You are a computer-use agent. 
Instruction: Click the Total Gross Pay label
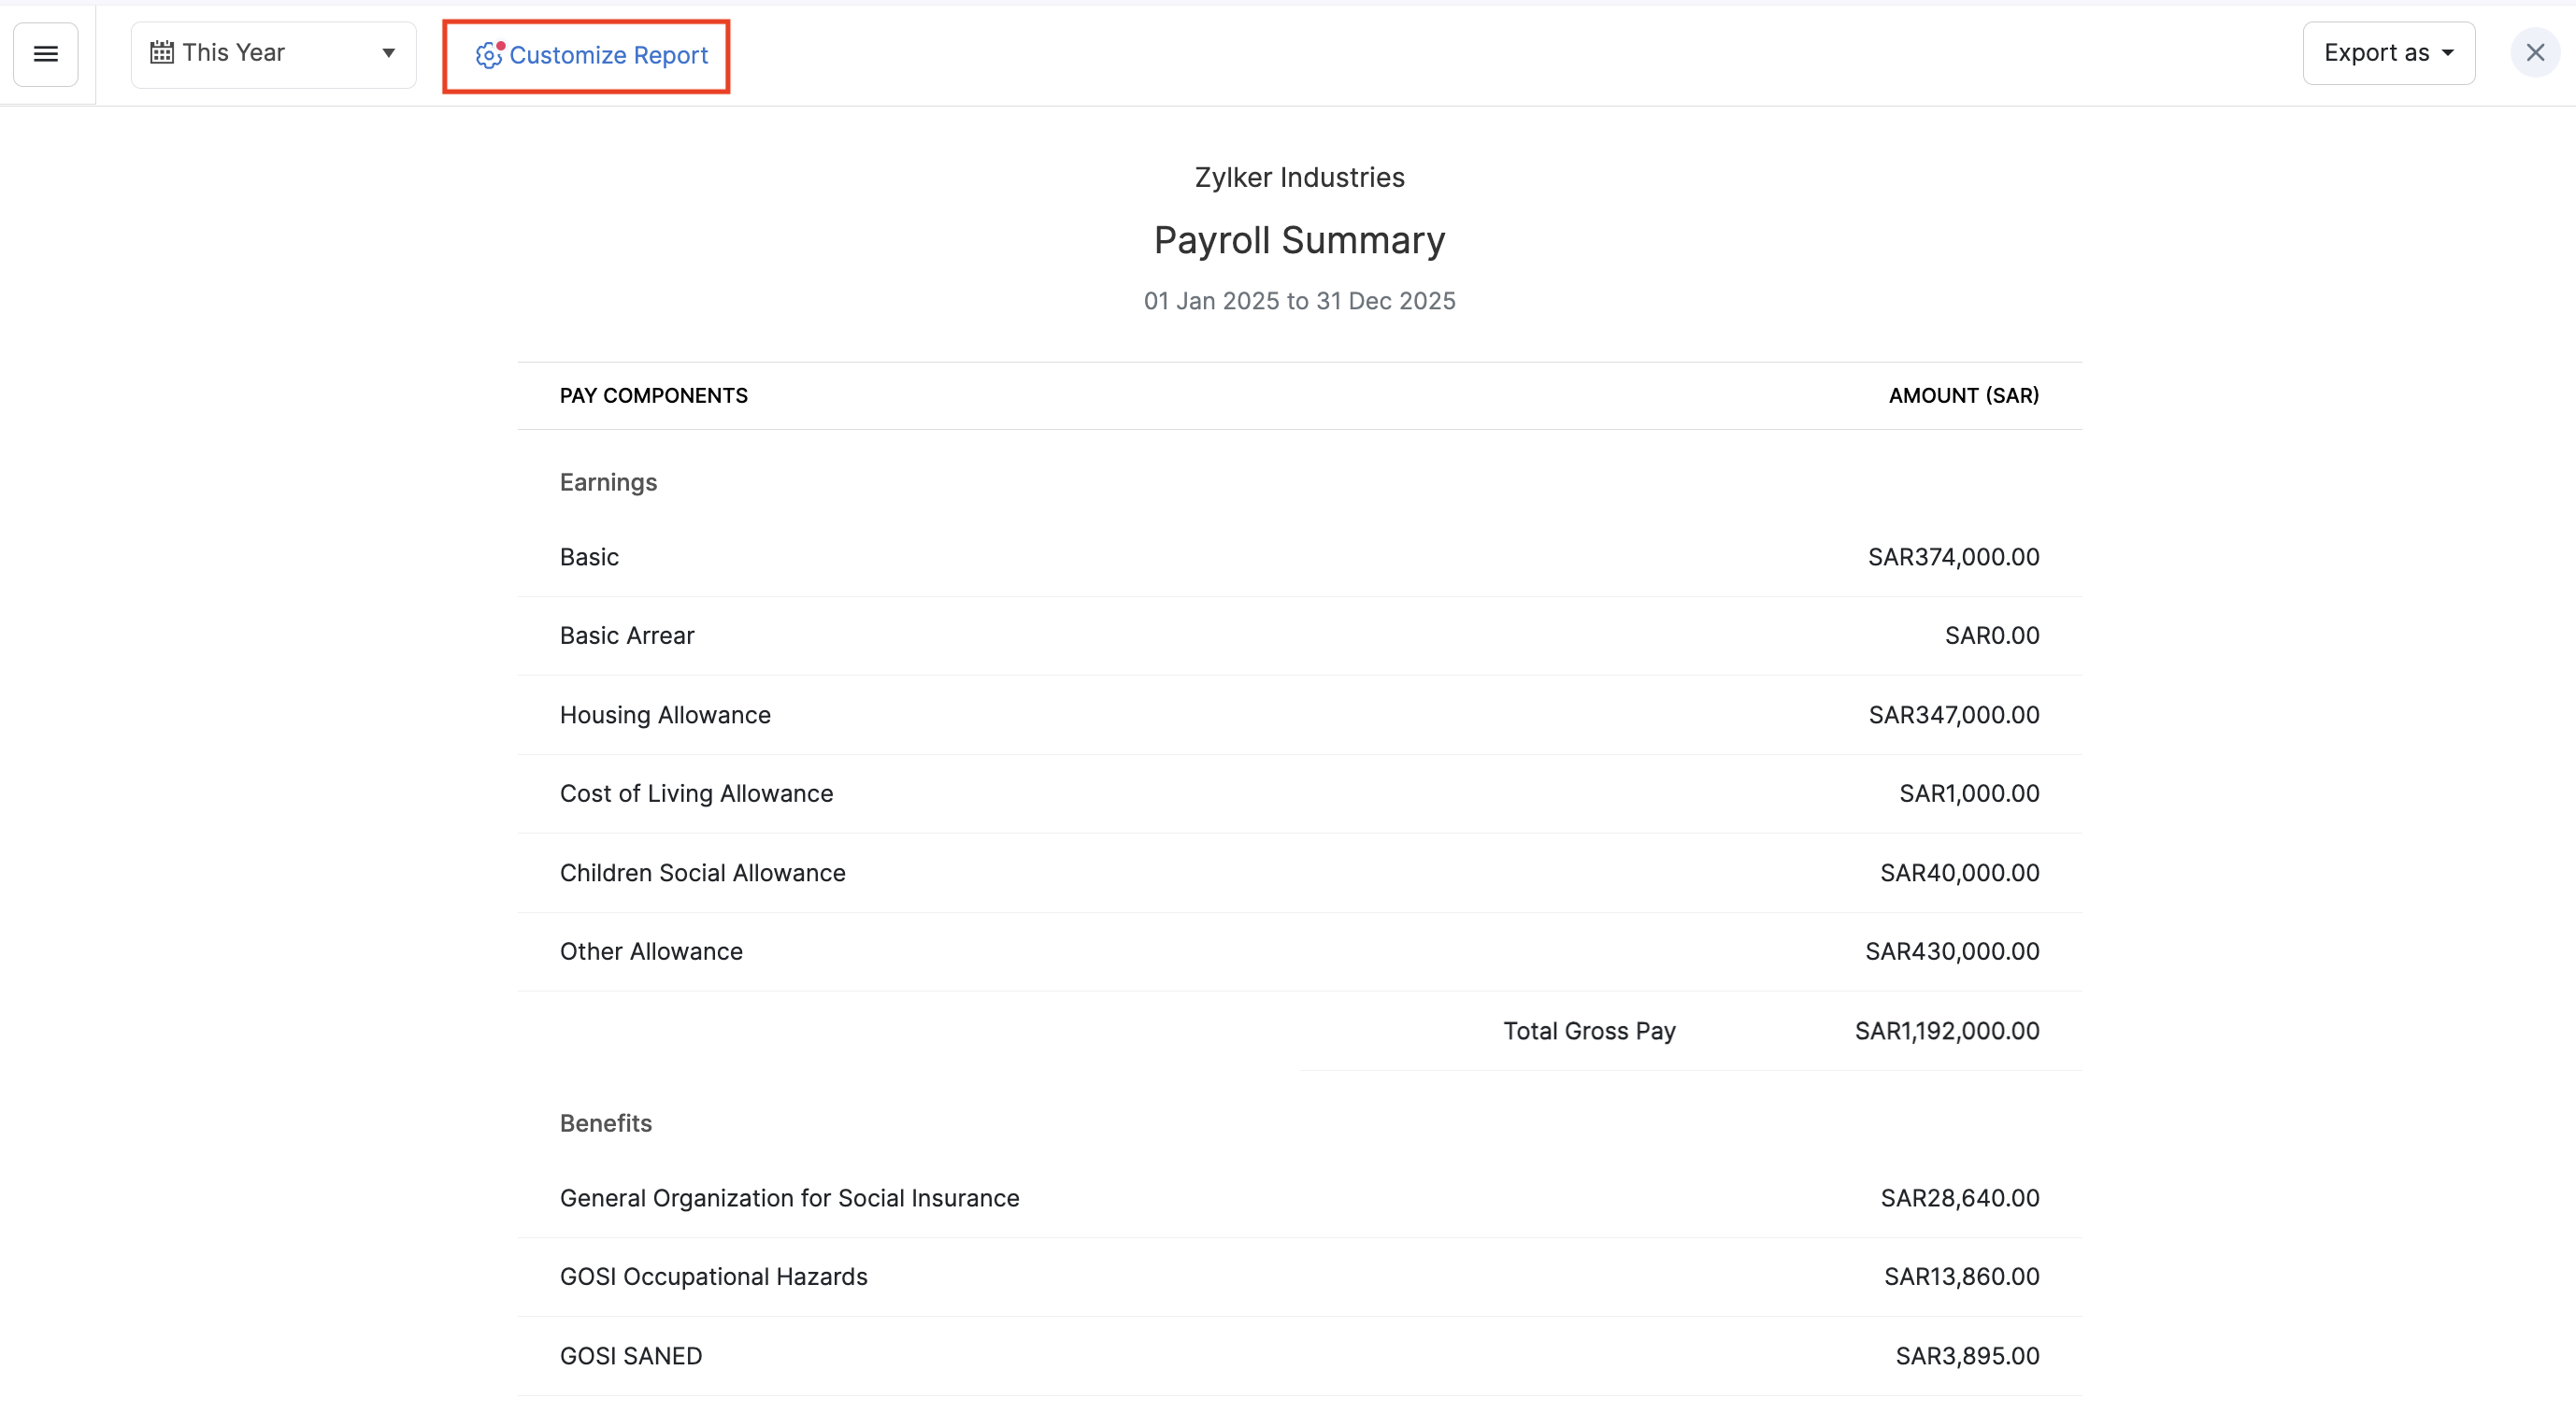[x=1588, y=1031]
